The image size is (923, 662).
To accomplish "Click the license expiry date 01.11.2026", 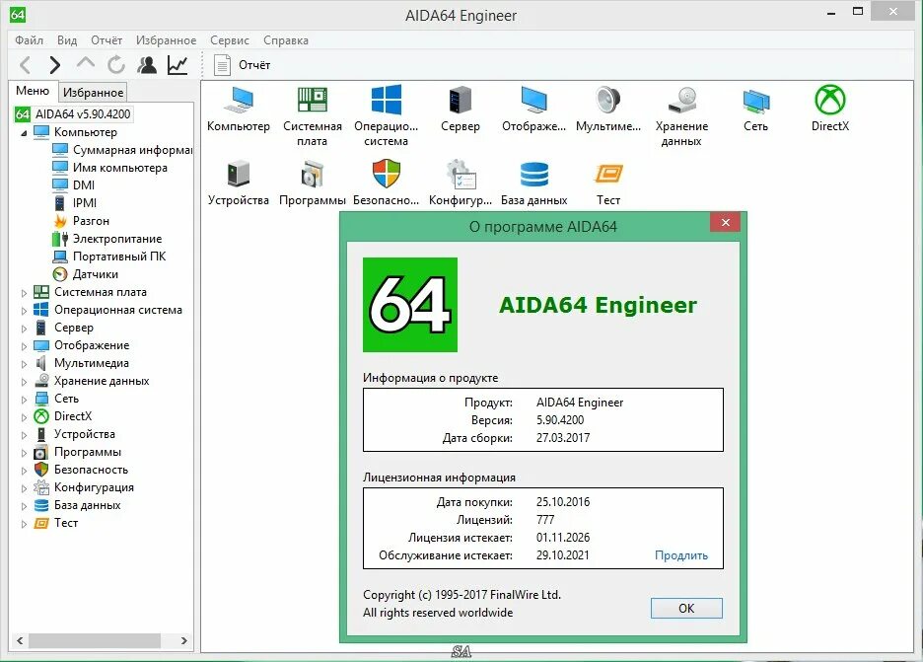I will [x=563, y=538].
